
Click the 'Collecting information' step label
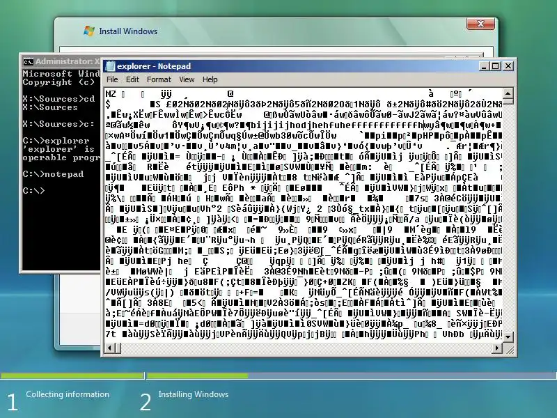(x=68, y=394)
